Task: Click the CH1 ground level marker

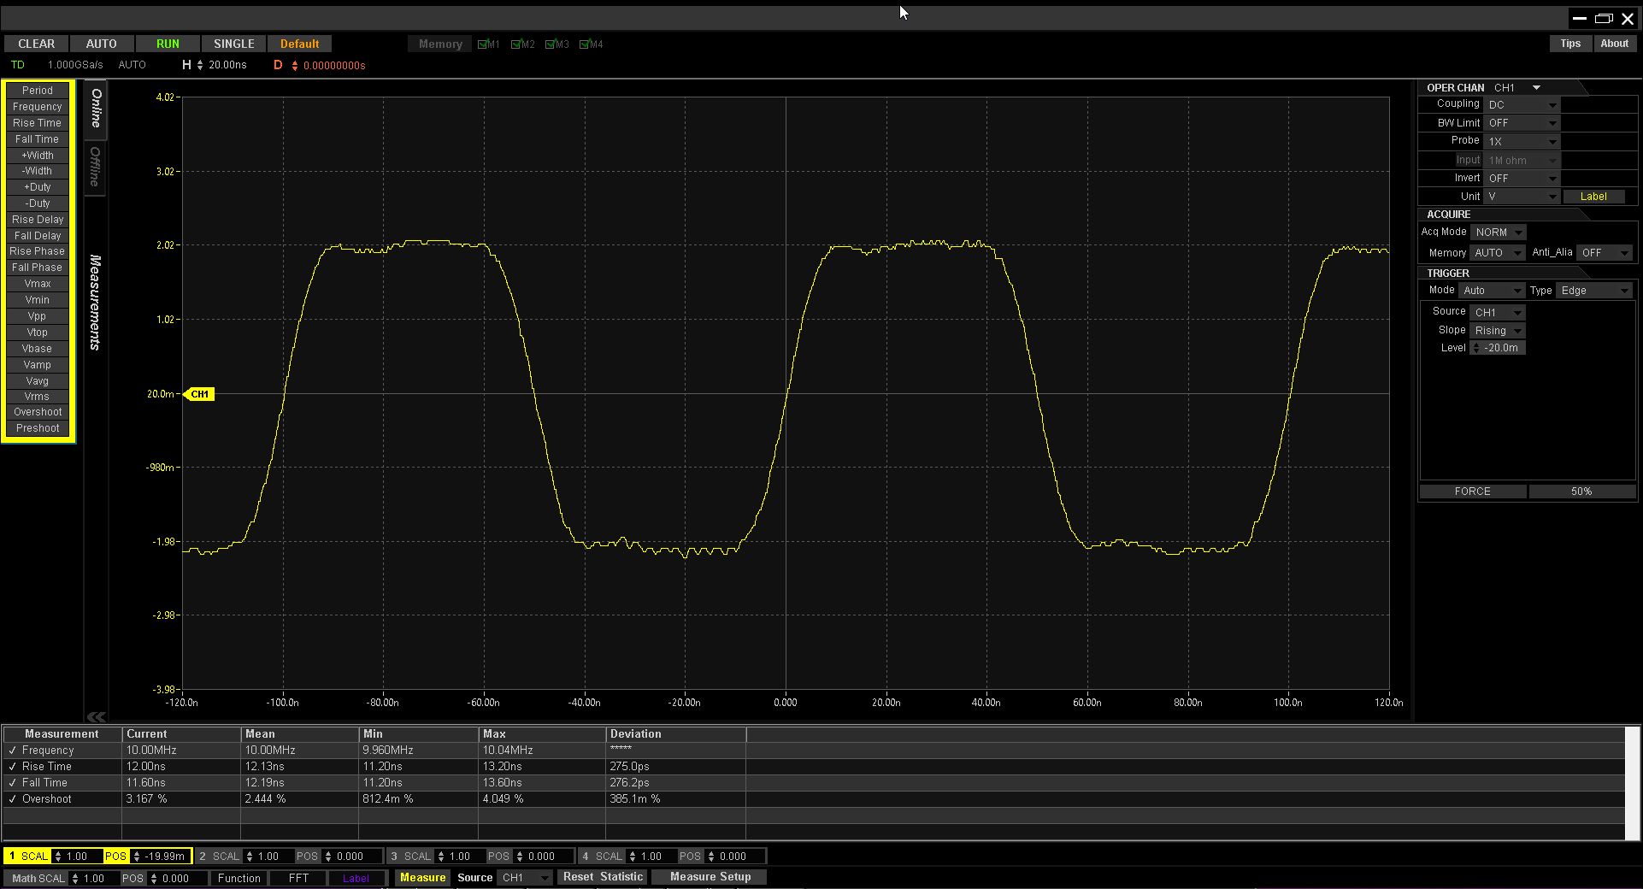Action: (199, 394)
